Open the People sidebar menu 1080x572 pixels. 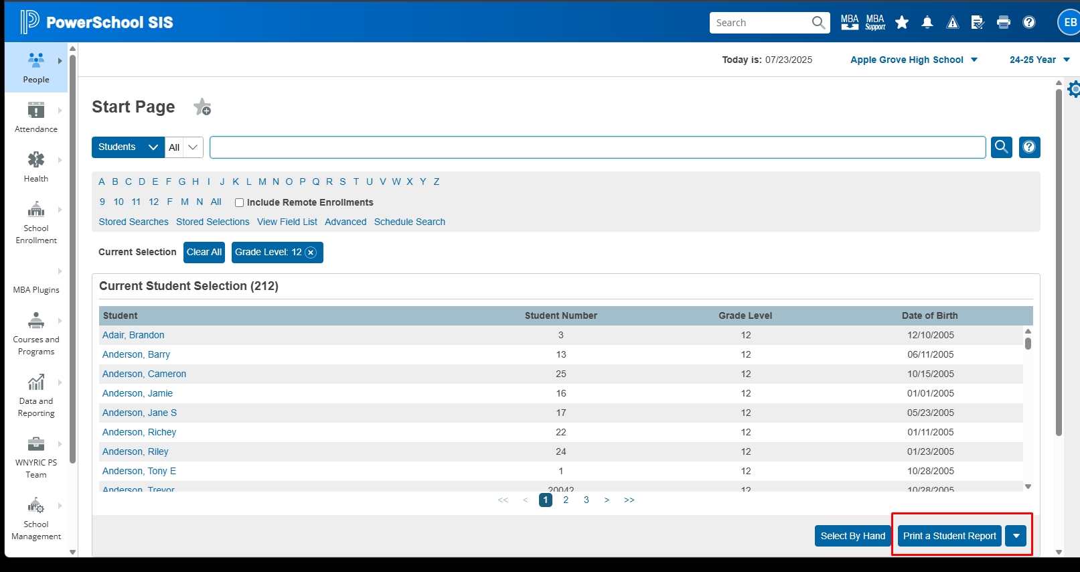[x=36, y=67]
